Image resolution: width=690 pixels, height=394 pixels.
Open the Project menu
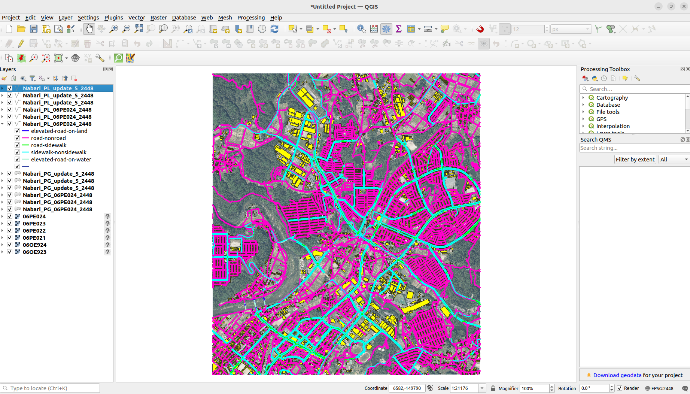click(x=11, y=18)
